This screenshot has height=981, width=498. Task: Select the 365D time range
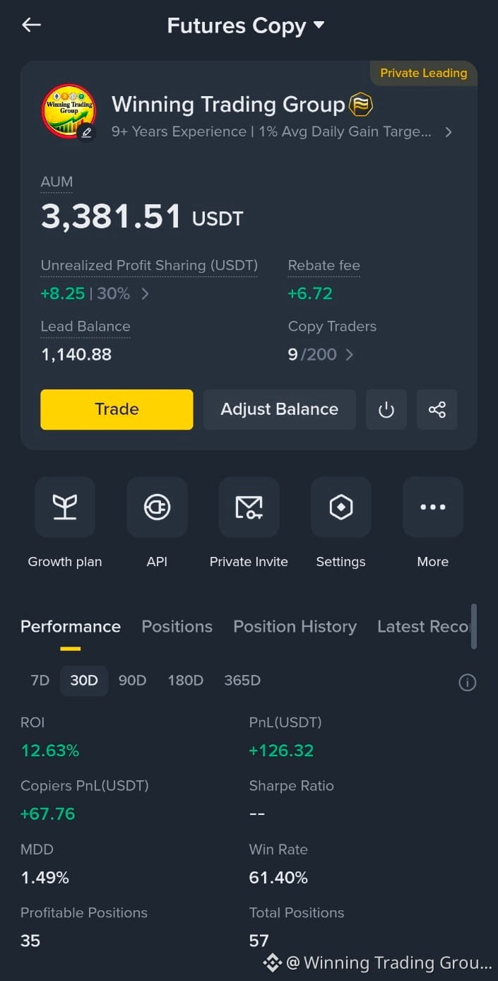click(x=242, y=681)
